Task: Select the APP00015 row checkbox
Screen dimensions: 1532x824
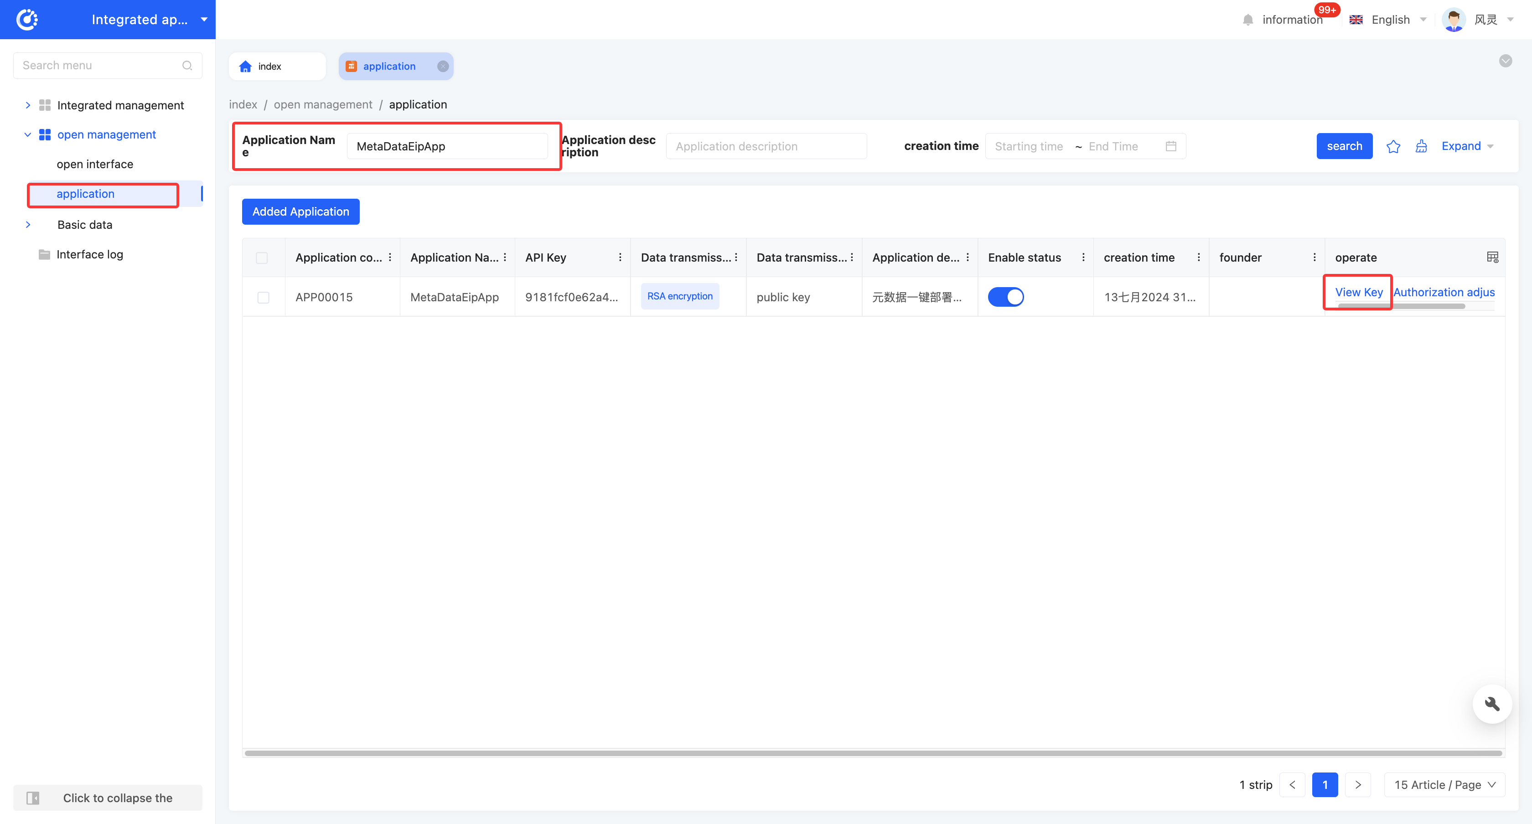Action: coord(263,297)
